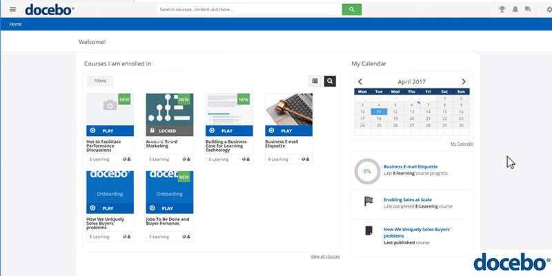Viewport: 552px width, 276px height.
Task: Open the notifications bell
Action: coord(515,10)
